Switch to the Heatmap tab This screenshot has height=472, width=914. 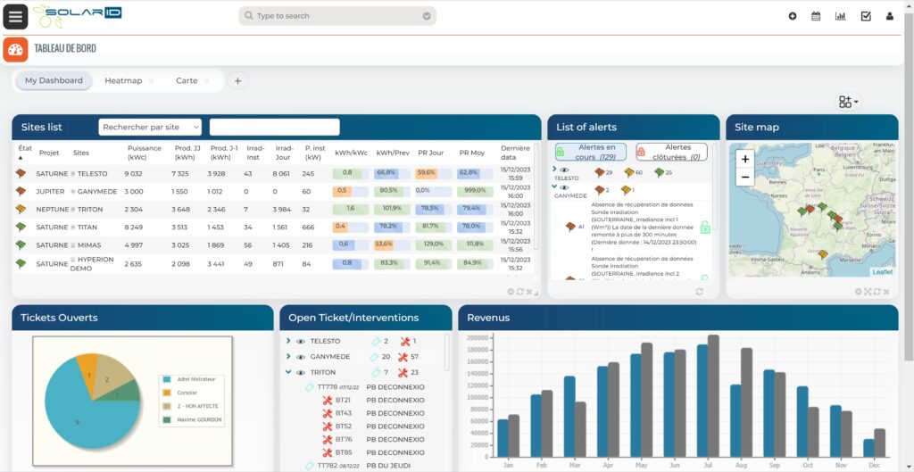tap(123, 80)
